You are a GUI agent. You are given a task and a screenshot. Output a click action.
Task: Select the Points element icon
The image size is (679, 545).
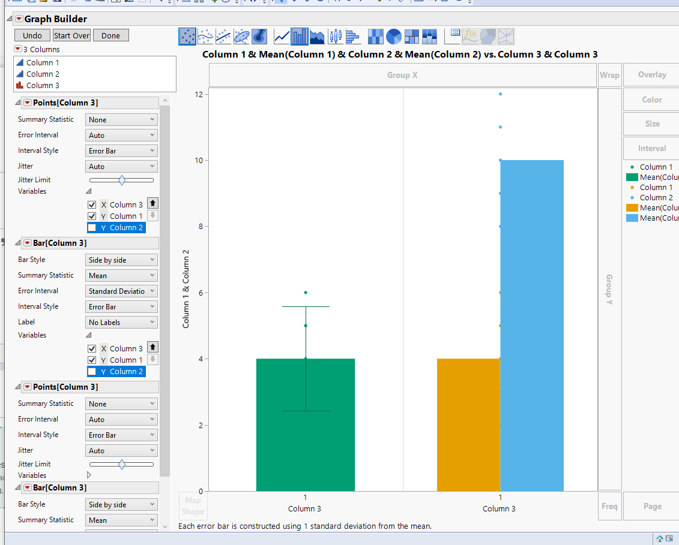click(x=187, y=36)
